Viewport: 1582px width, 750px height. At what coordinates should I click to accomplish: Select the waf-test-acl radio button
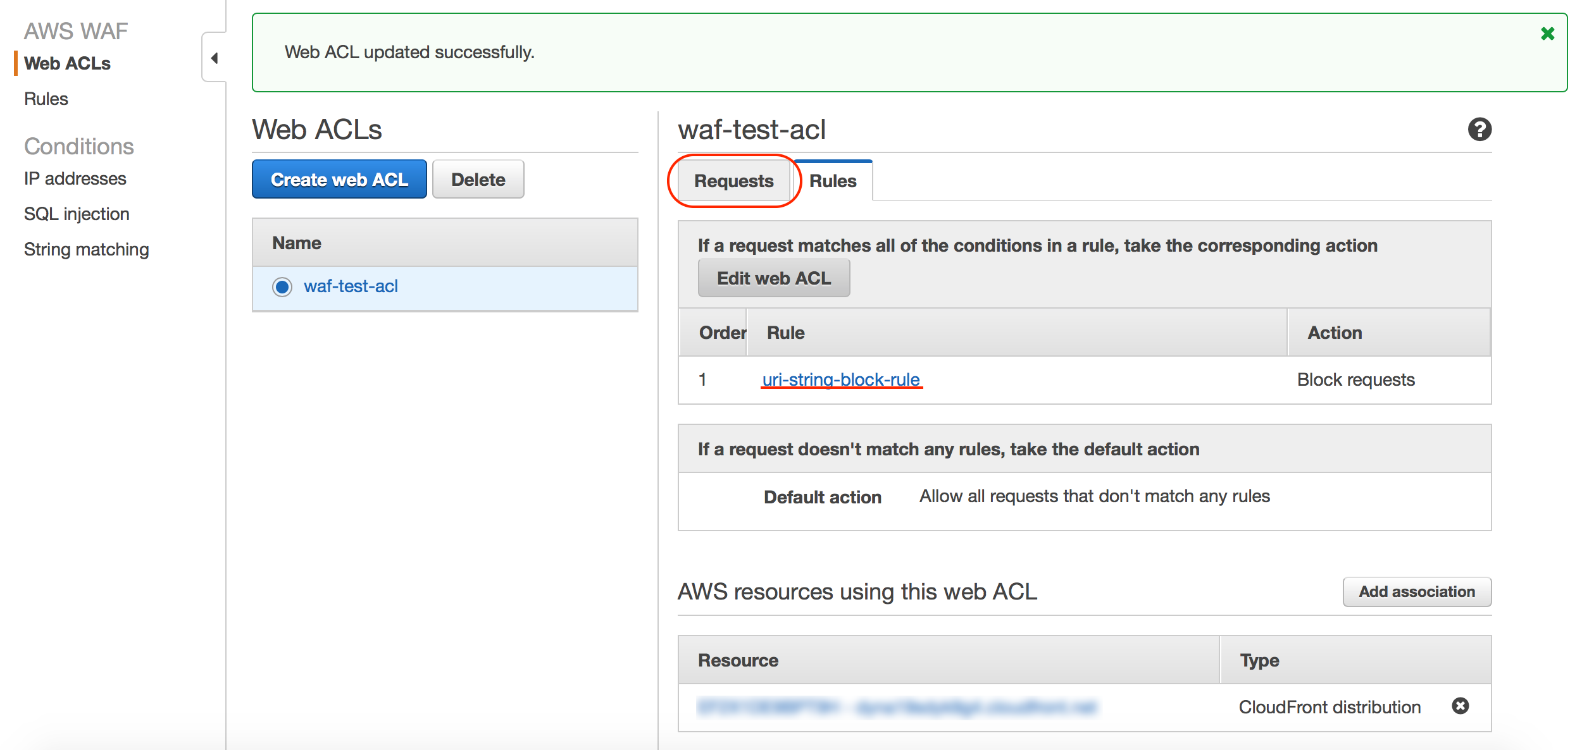(281, 286)
